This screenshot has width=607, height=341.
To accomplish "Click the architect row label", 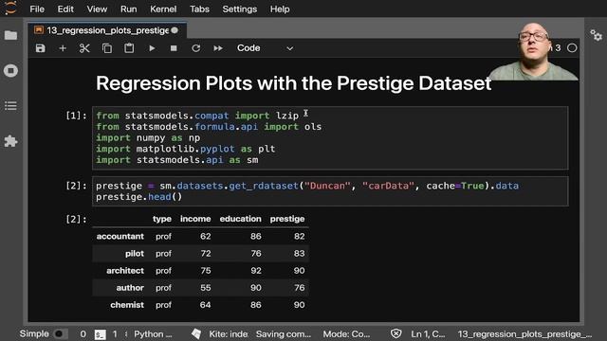I will click(x=125, y=271).
